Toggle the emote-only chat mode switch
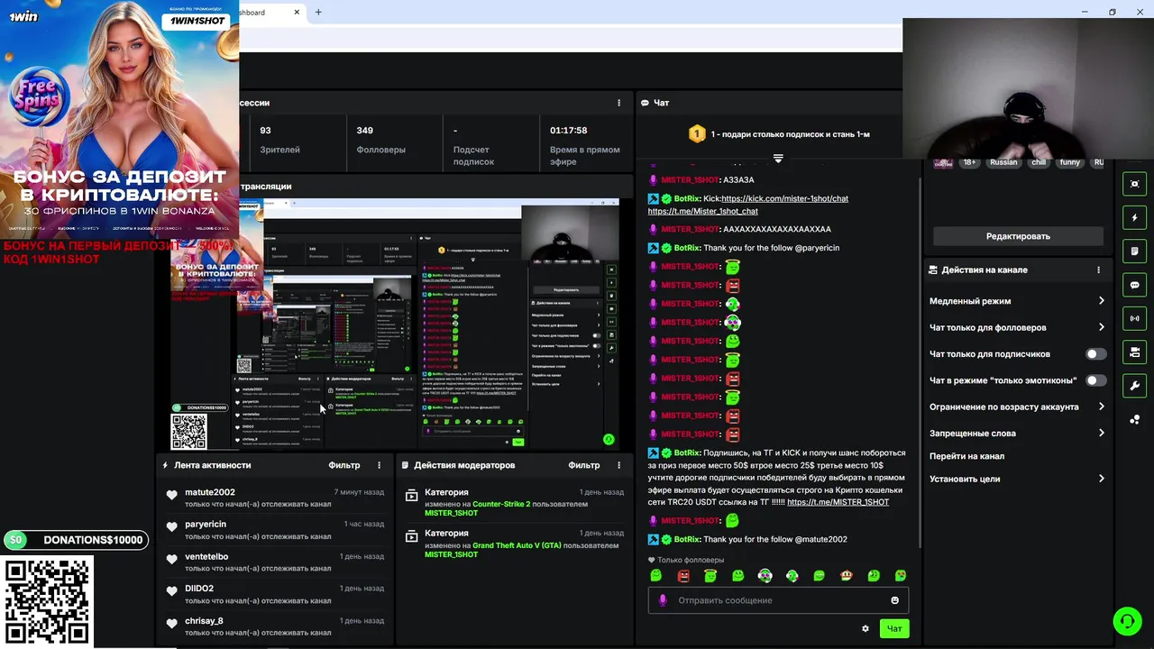 [1096, 380]
